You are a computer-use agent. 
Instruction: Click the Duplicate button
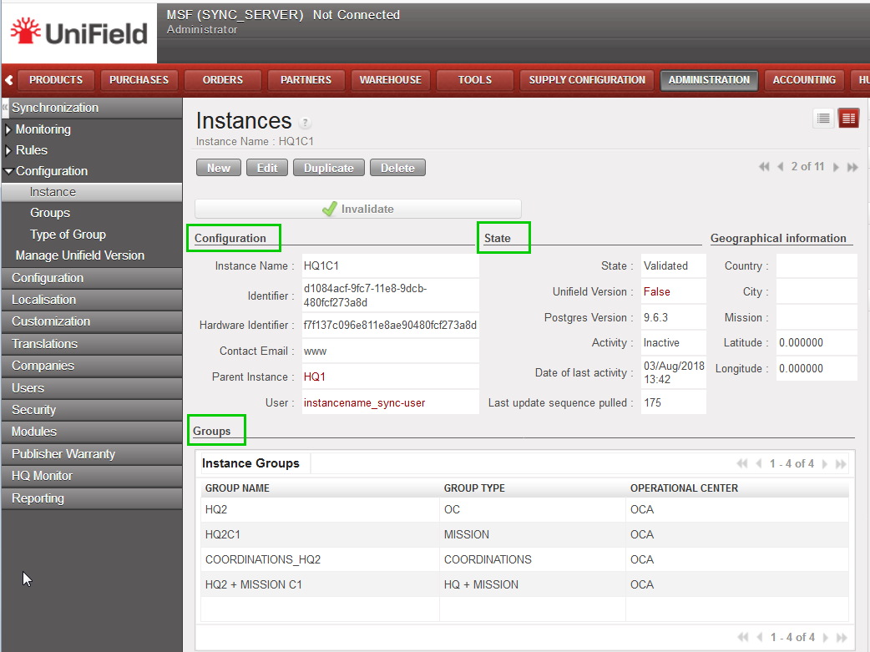pos(328,168)
